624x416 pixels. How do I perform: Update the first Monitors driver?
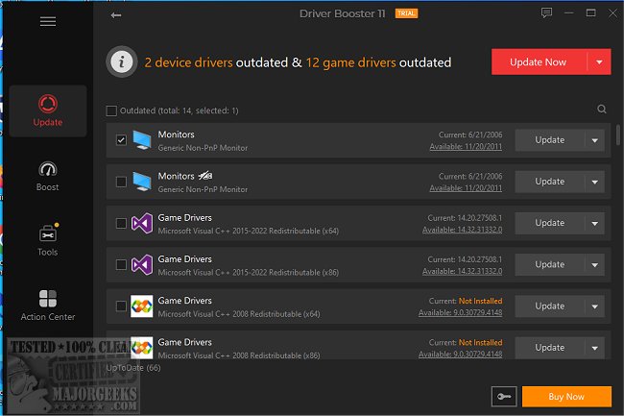click(x=550, y=140)
